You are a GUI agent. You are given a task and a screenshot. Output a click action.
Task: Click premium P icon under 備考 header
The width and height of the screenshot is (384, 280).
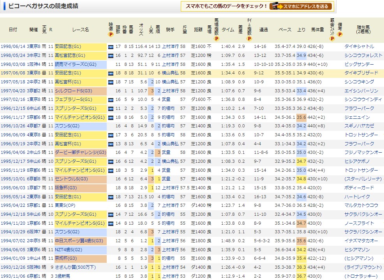340,34
